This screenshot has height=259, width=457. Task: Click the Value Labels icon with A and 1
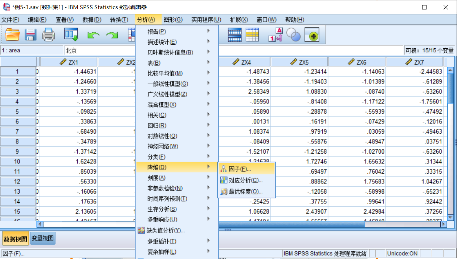[x=275, y=35]
